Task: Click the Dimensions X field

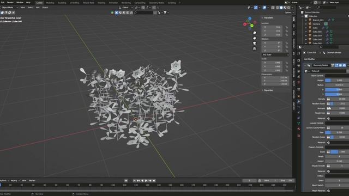Action: (x=275, y=77)
